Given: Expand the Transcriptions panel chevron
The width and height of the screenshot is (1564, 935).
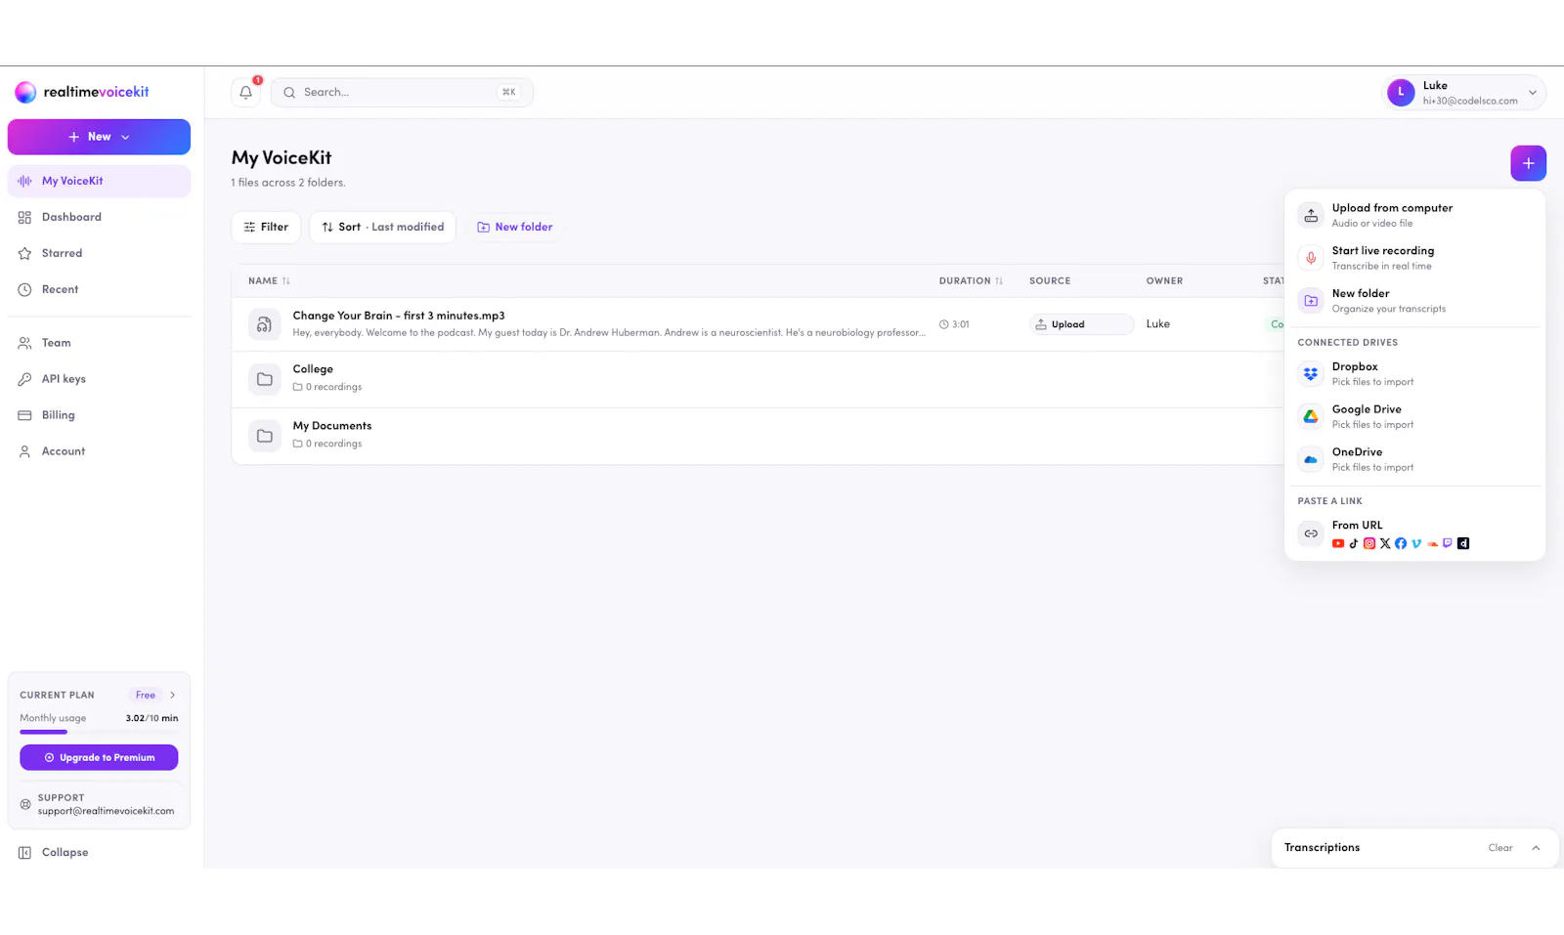Looking at the screenshot, I should (1536, 848).
